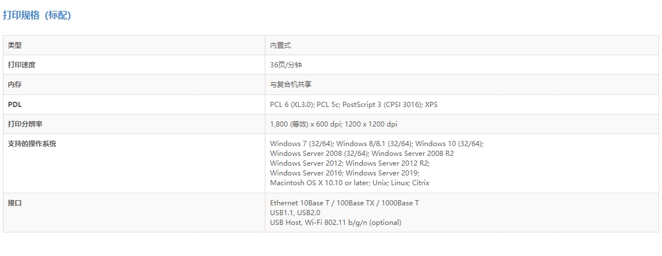Image resolution: width=662 pixels, height=256 pixels.
Task: Select the 内存 row label
Action: (15, 85)
